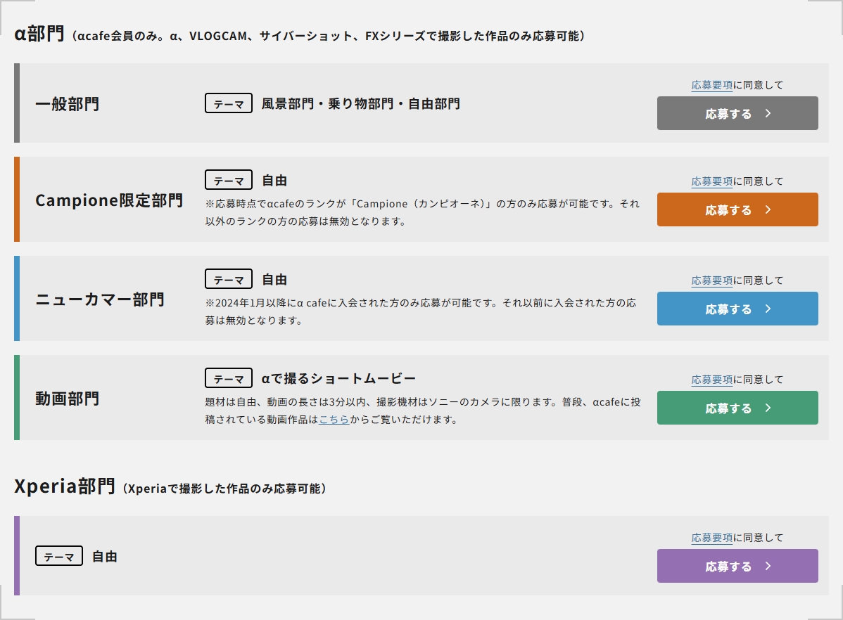This screenshot has width=843, height=620.
Task: Follow the こちら link to view video works
Action: point(334,420)
